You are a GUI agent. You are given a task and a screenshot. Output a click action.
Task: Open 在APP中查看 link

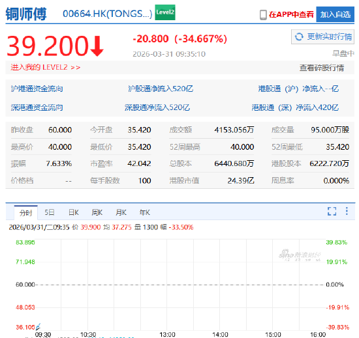(x=291, y=14)
